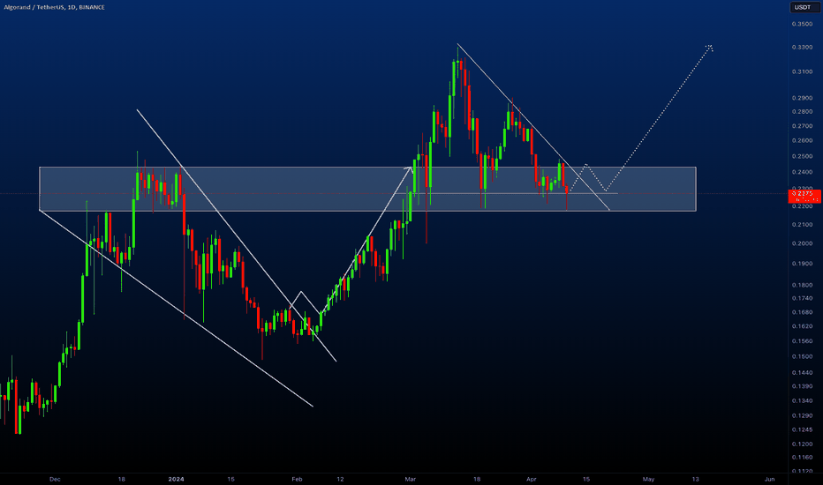Click the Jun label on time axis
Image resolution: width=823 pixels, height=485 pixels.
[770, 479]
